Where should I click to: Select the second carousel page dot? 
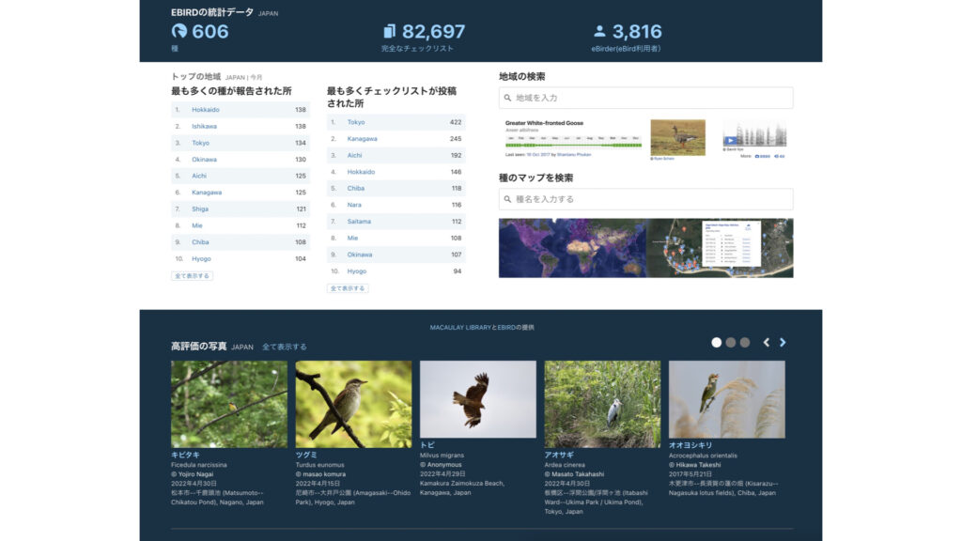730,342
